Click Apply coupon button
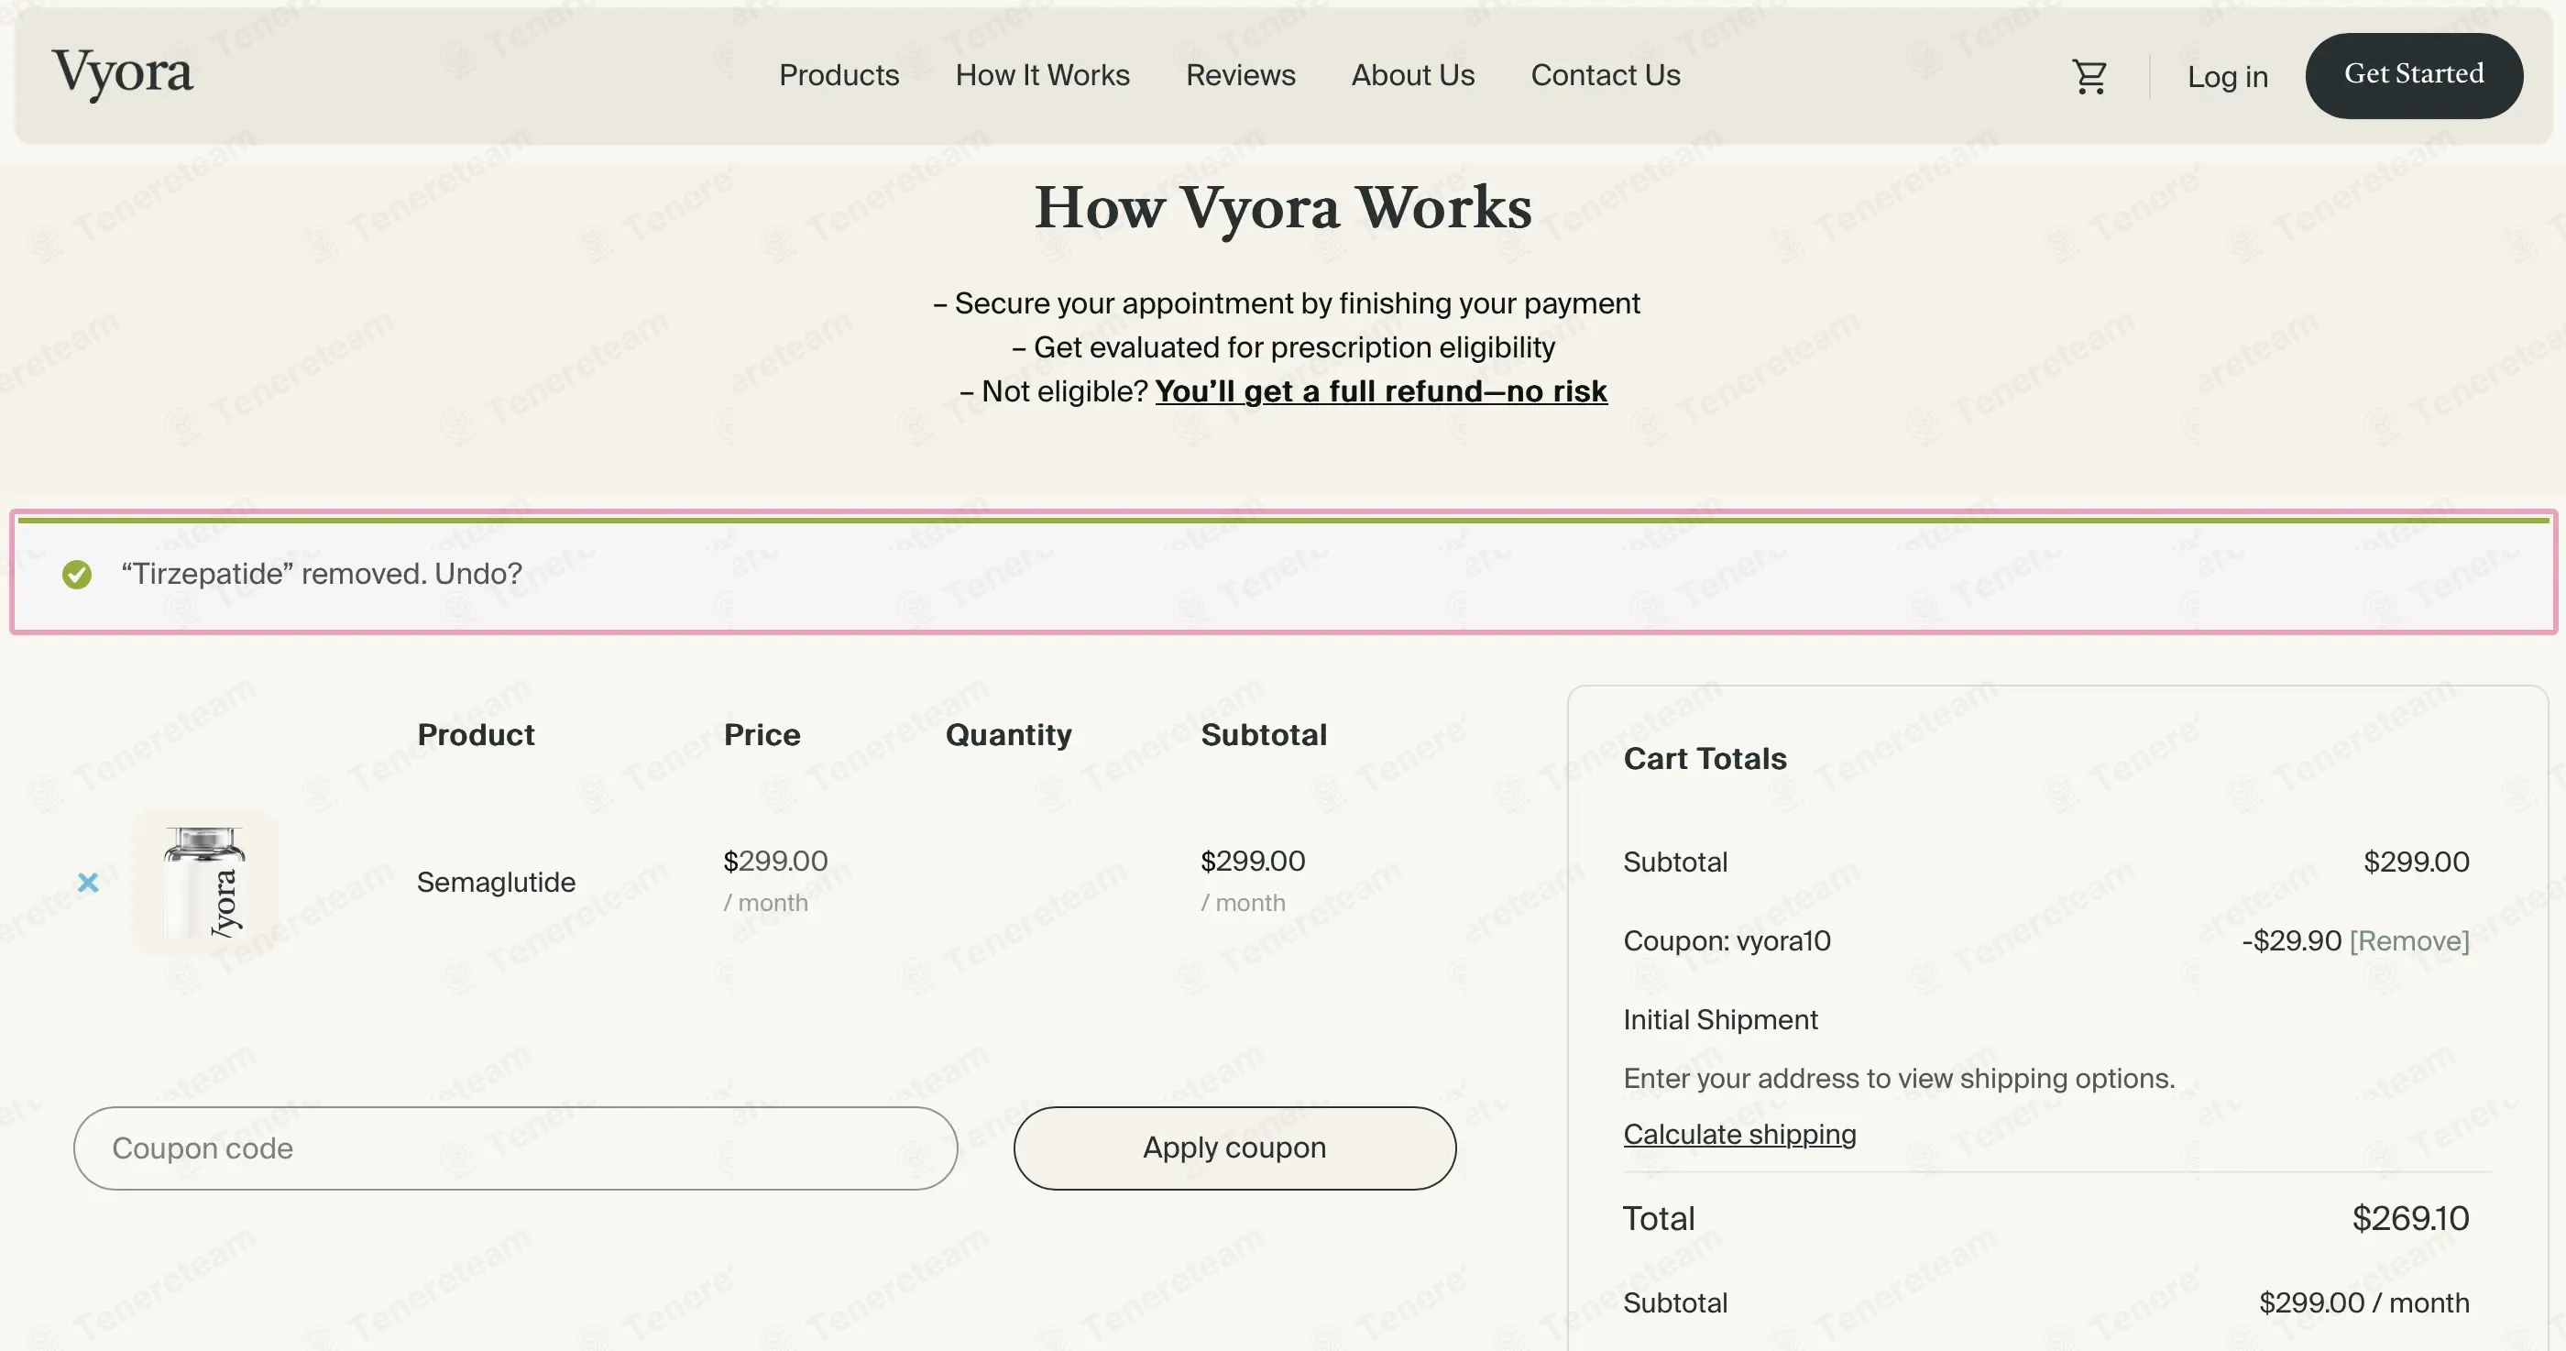Viewport: 2566px width, 1351px height. point(1234,1148)
